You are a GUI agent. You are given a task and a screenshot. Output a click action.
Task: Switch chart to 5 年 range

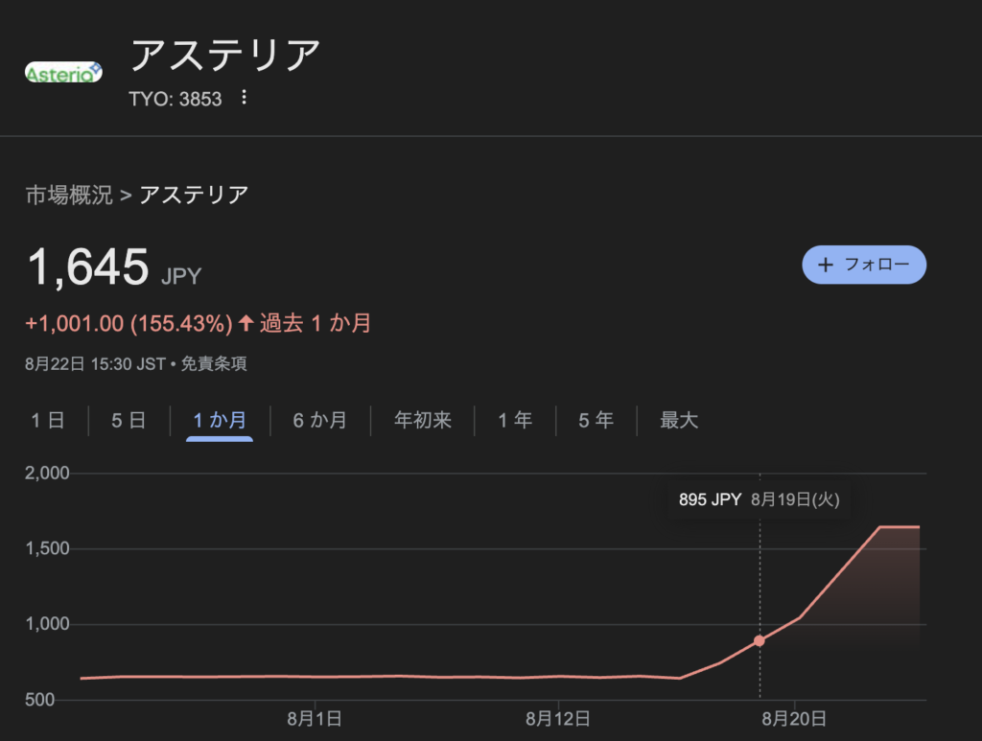(x=596, y=420)
